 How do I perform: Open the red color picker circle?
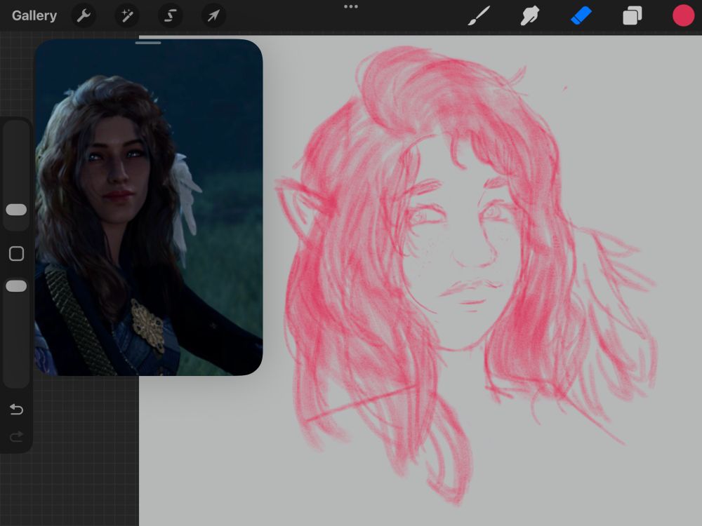[683, 15]
